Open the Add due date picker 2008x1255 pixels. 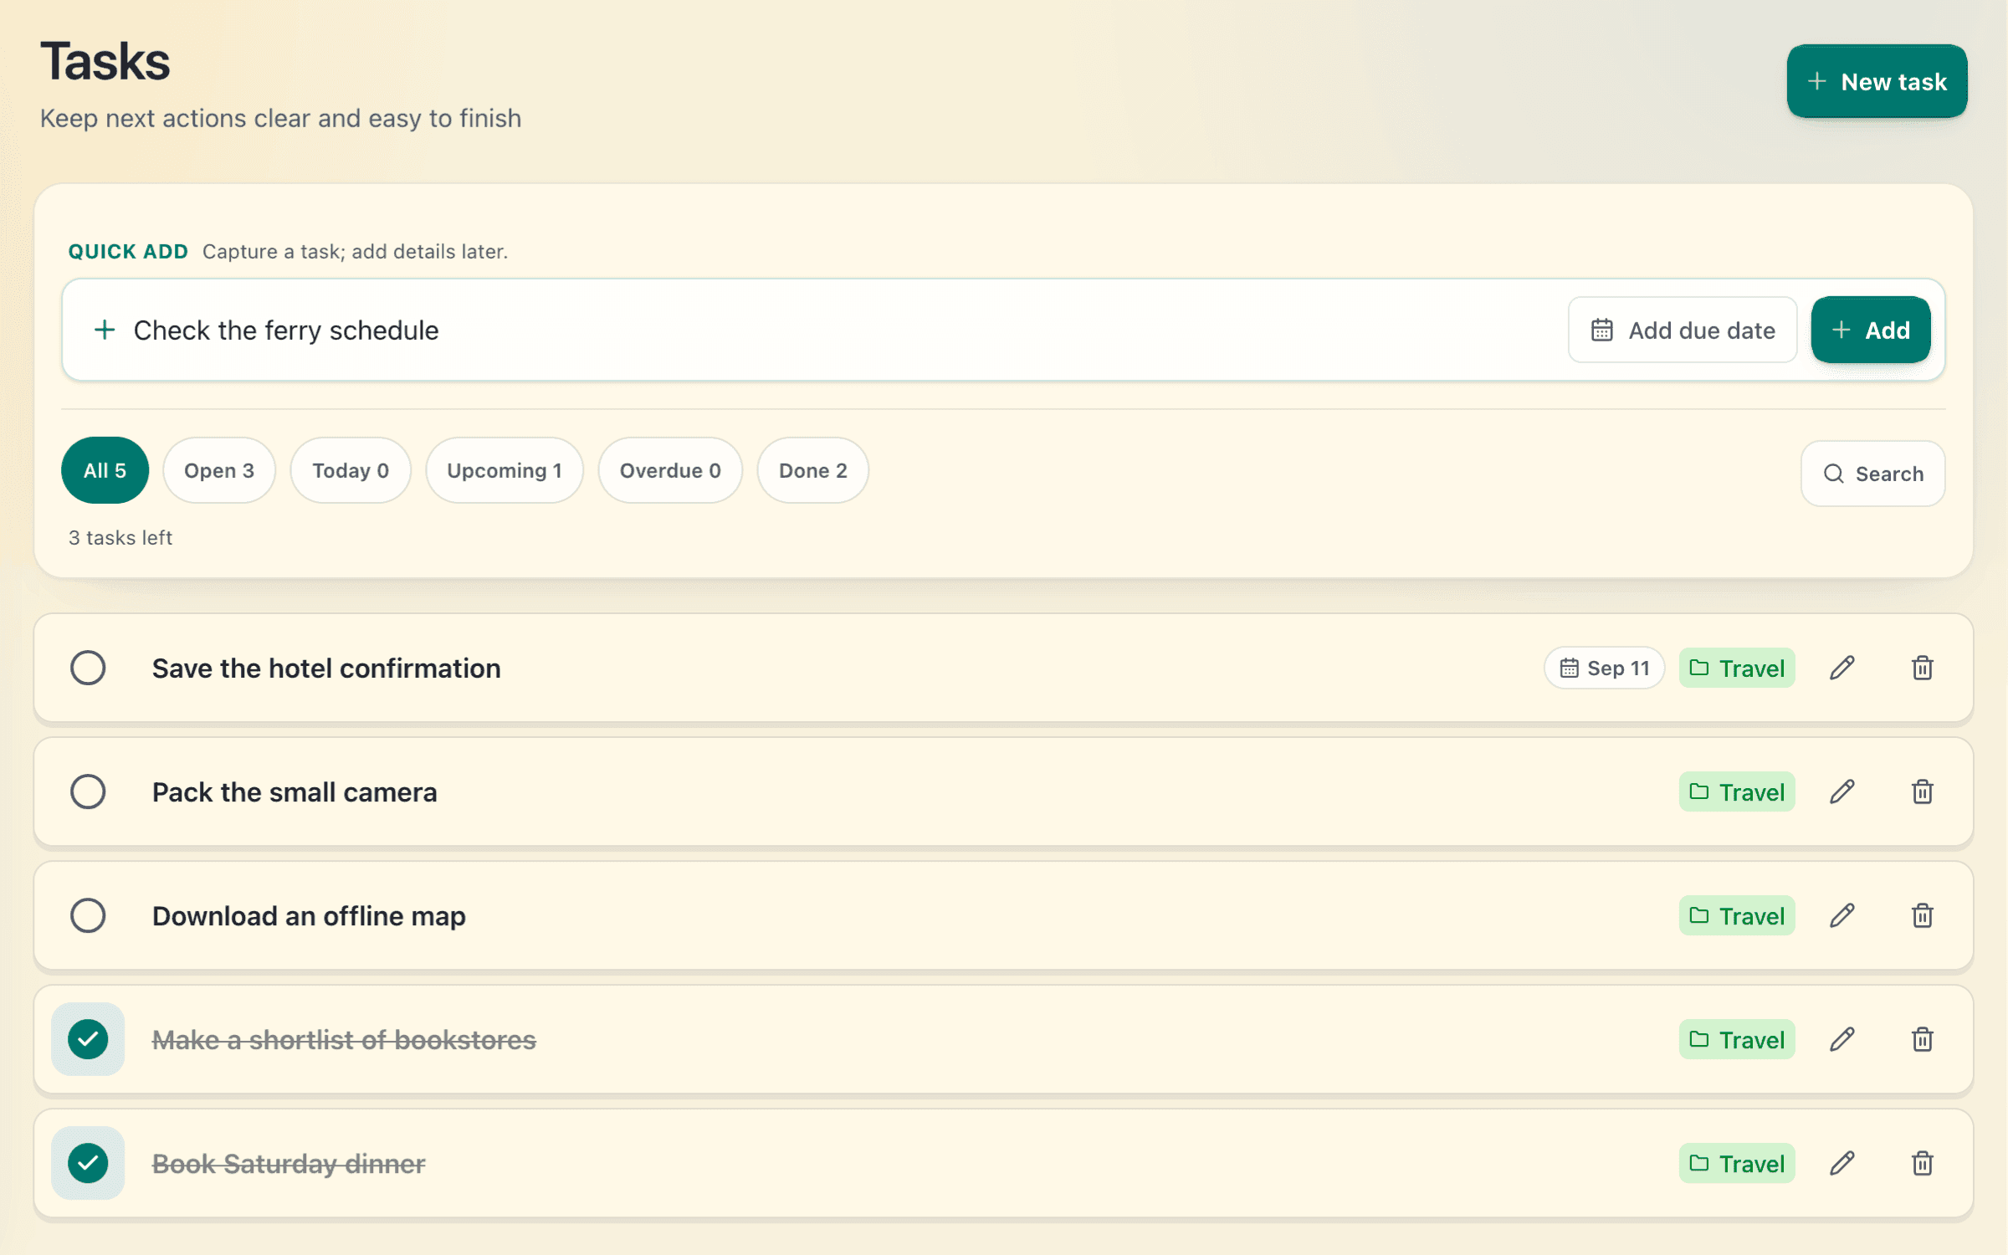click(x=1683, y=330)
